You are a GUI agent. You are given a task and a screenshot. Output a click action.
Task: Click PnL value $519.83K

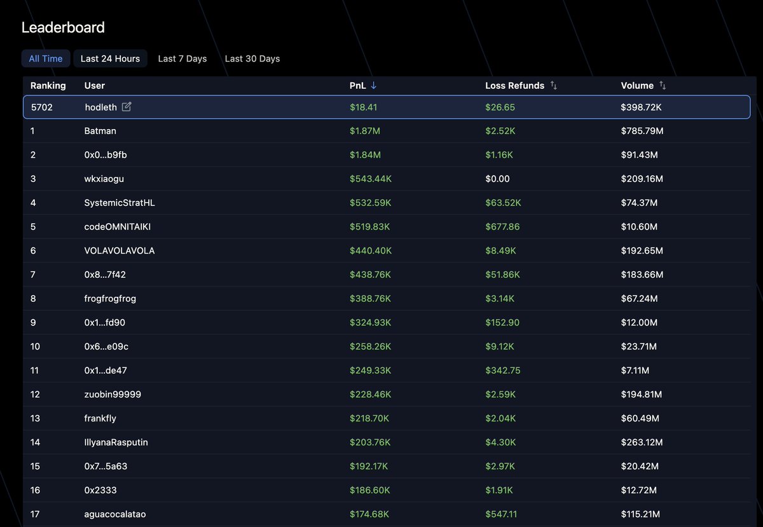370,227
